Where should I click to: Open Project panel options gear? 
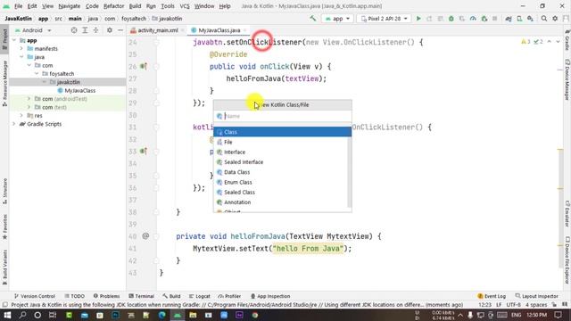[x=110, y=30]
